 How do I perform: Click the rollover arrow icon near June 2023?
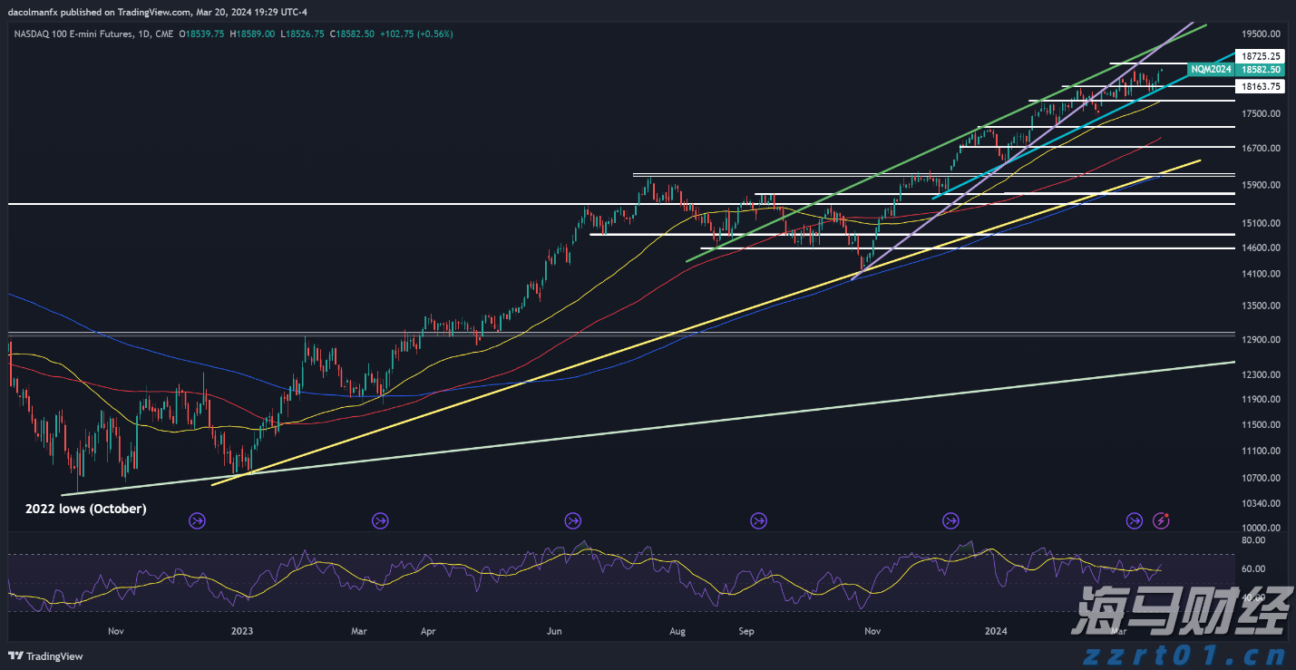point(572,520)
